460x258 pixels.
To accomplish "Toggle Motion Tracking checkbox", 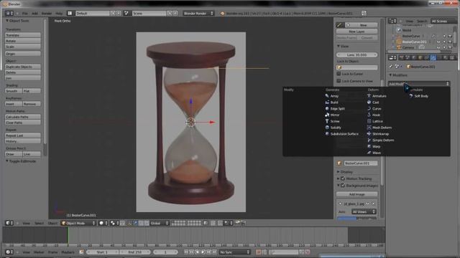I will point(343,178).
